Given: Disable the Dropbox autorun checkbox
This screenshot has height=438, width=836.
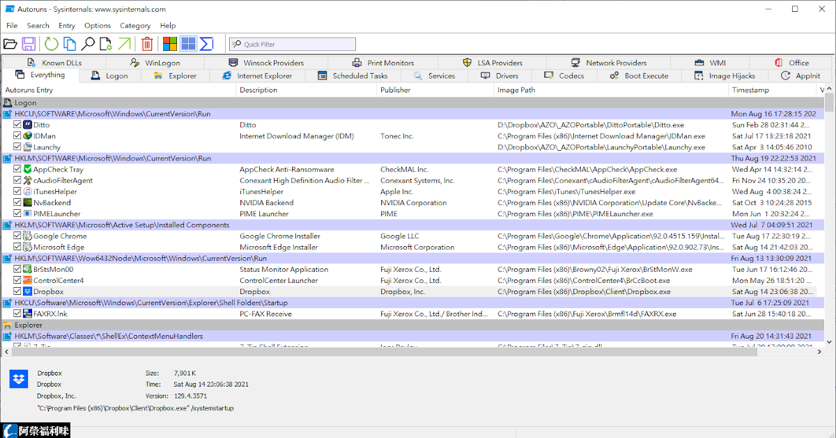Looking at the screenshot, I should click(x=17, y=291).
